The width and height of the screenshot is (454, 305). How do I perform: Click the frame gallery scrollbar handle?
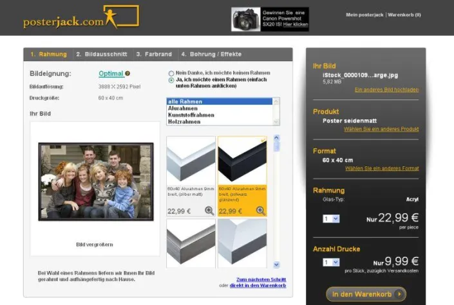[276, 147]
